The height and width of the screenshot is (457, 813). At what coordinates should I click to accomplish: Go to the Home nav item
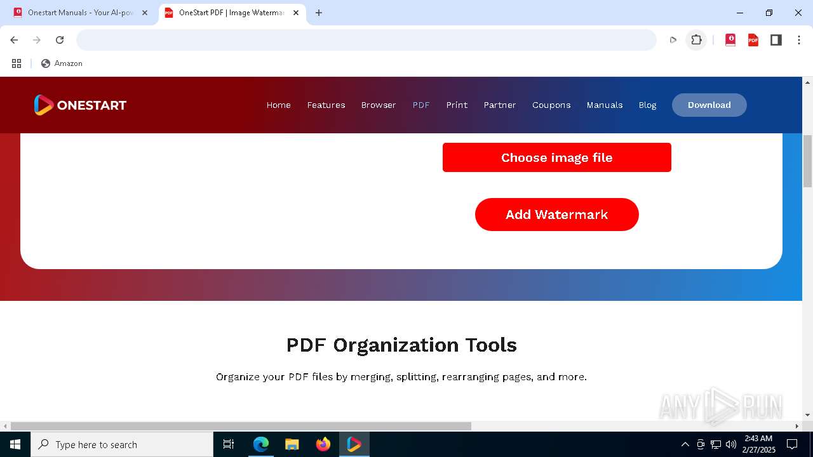tap(278, 105)
